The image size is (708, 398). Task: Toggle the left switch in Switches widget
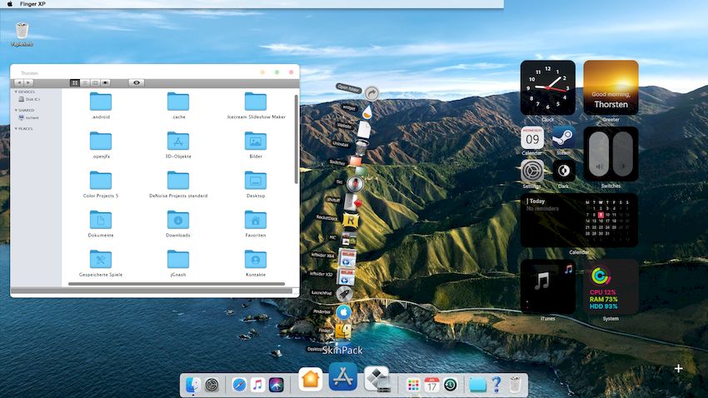(599, 154)
